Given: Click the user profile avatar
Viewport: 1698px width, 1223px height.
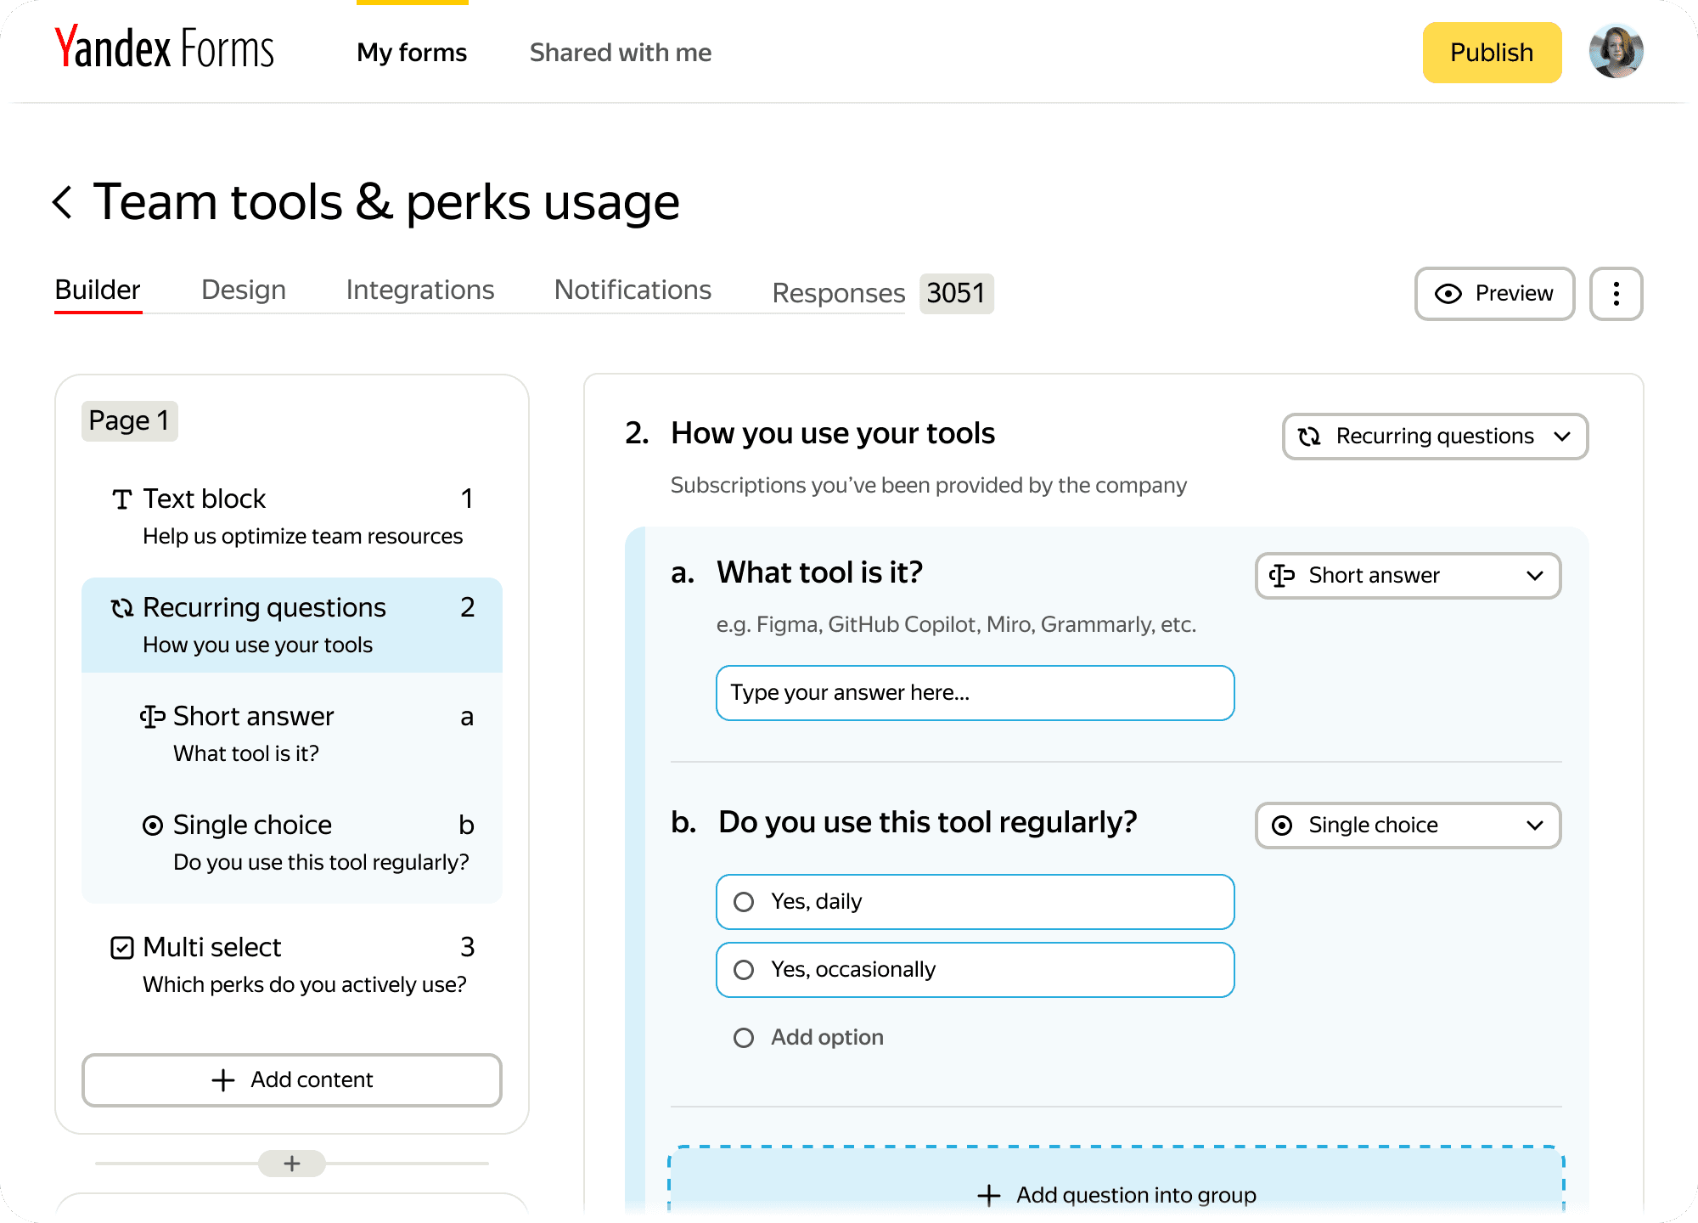Looking at the screenshot, I should tap(1616, 52).
